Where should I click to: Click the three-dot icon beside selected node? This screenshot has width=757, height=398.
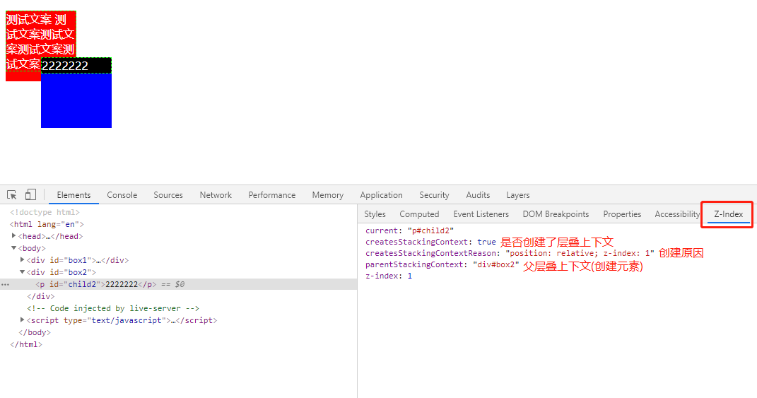pos(6,284)
